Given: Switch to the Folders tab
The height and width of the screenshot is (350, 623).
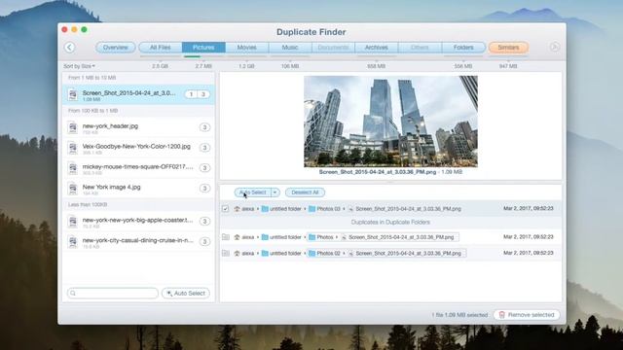Looking at the screenshot, I should [x=463, y=48].
